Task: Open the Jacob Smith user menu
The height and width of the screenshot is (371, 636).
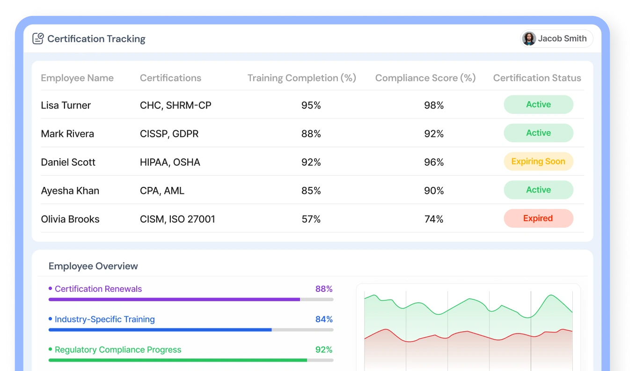Action: coord(556,38)
